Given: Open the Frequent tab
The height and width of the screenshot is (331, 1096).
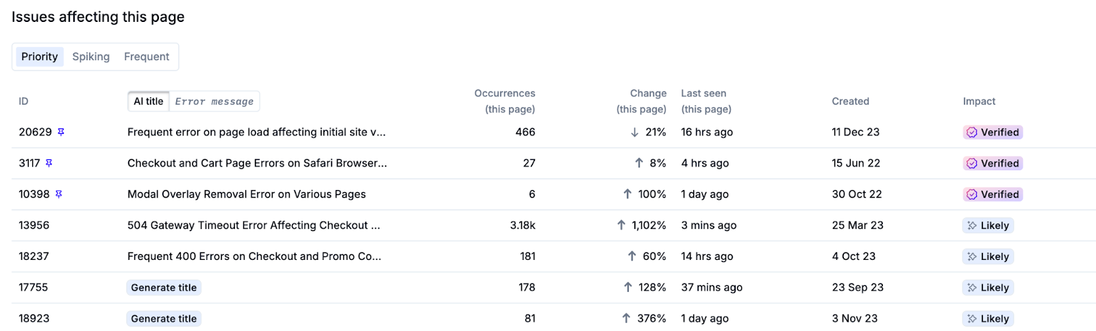Looking at the screenshot, I should click(147, 57).
